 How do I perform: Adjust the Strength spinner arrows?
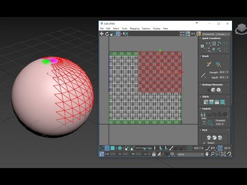[227, 72]
